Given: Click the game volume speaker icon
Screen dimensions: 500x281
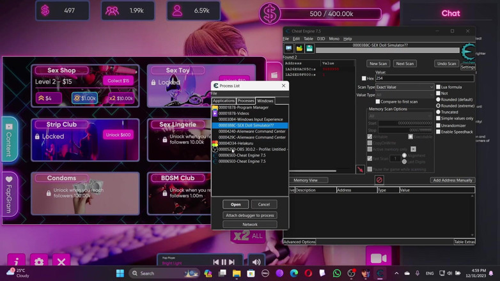Looking at the screenshot, I should pos(256,262).
